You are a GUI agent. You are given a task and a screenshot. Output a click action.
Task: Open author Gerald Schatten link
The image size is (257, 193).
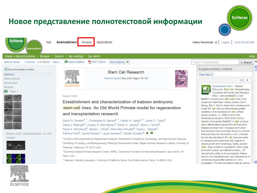[x=133, y=133]
